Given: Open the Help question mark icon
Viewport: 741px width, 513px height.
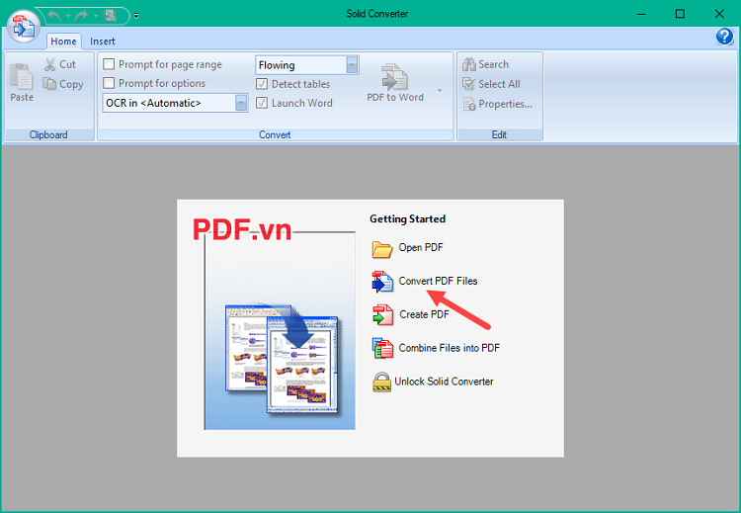Looking at the screenshot, I should click(x=724, y=36).
